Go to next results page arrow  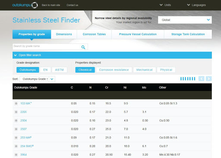tap(208, 79)
